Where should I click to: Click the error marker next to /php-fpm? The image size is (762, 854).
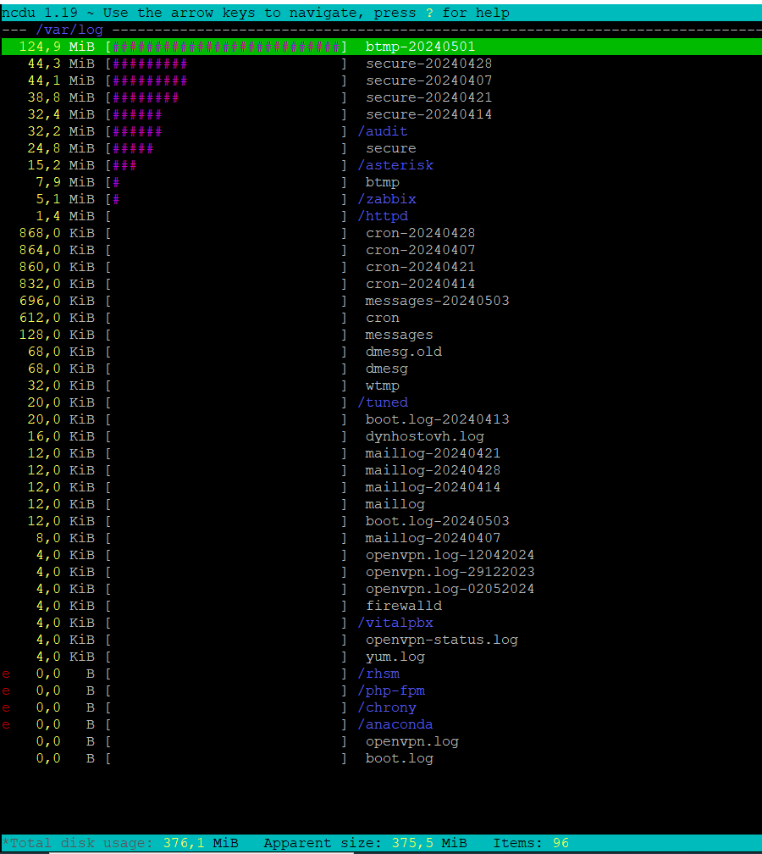click(x=6, y=690)
